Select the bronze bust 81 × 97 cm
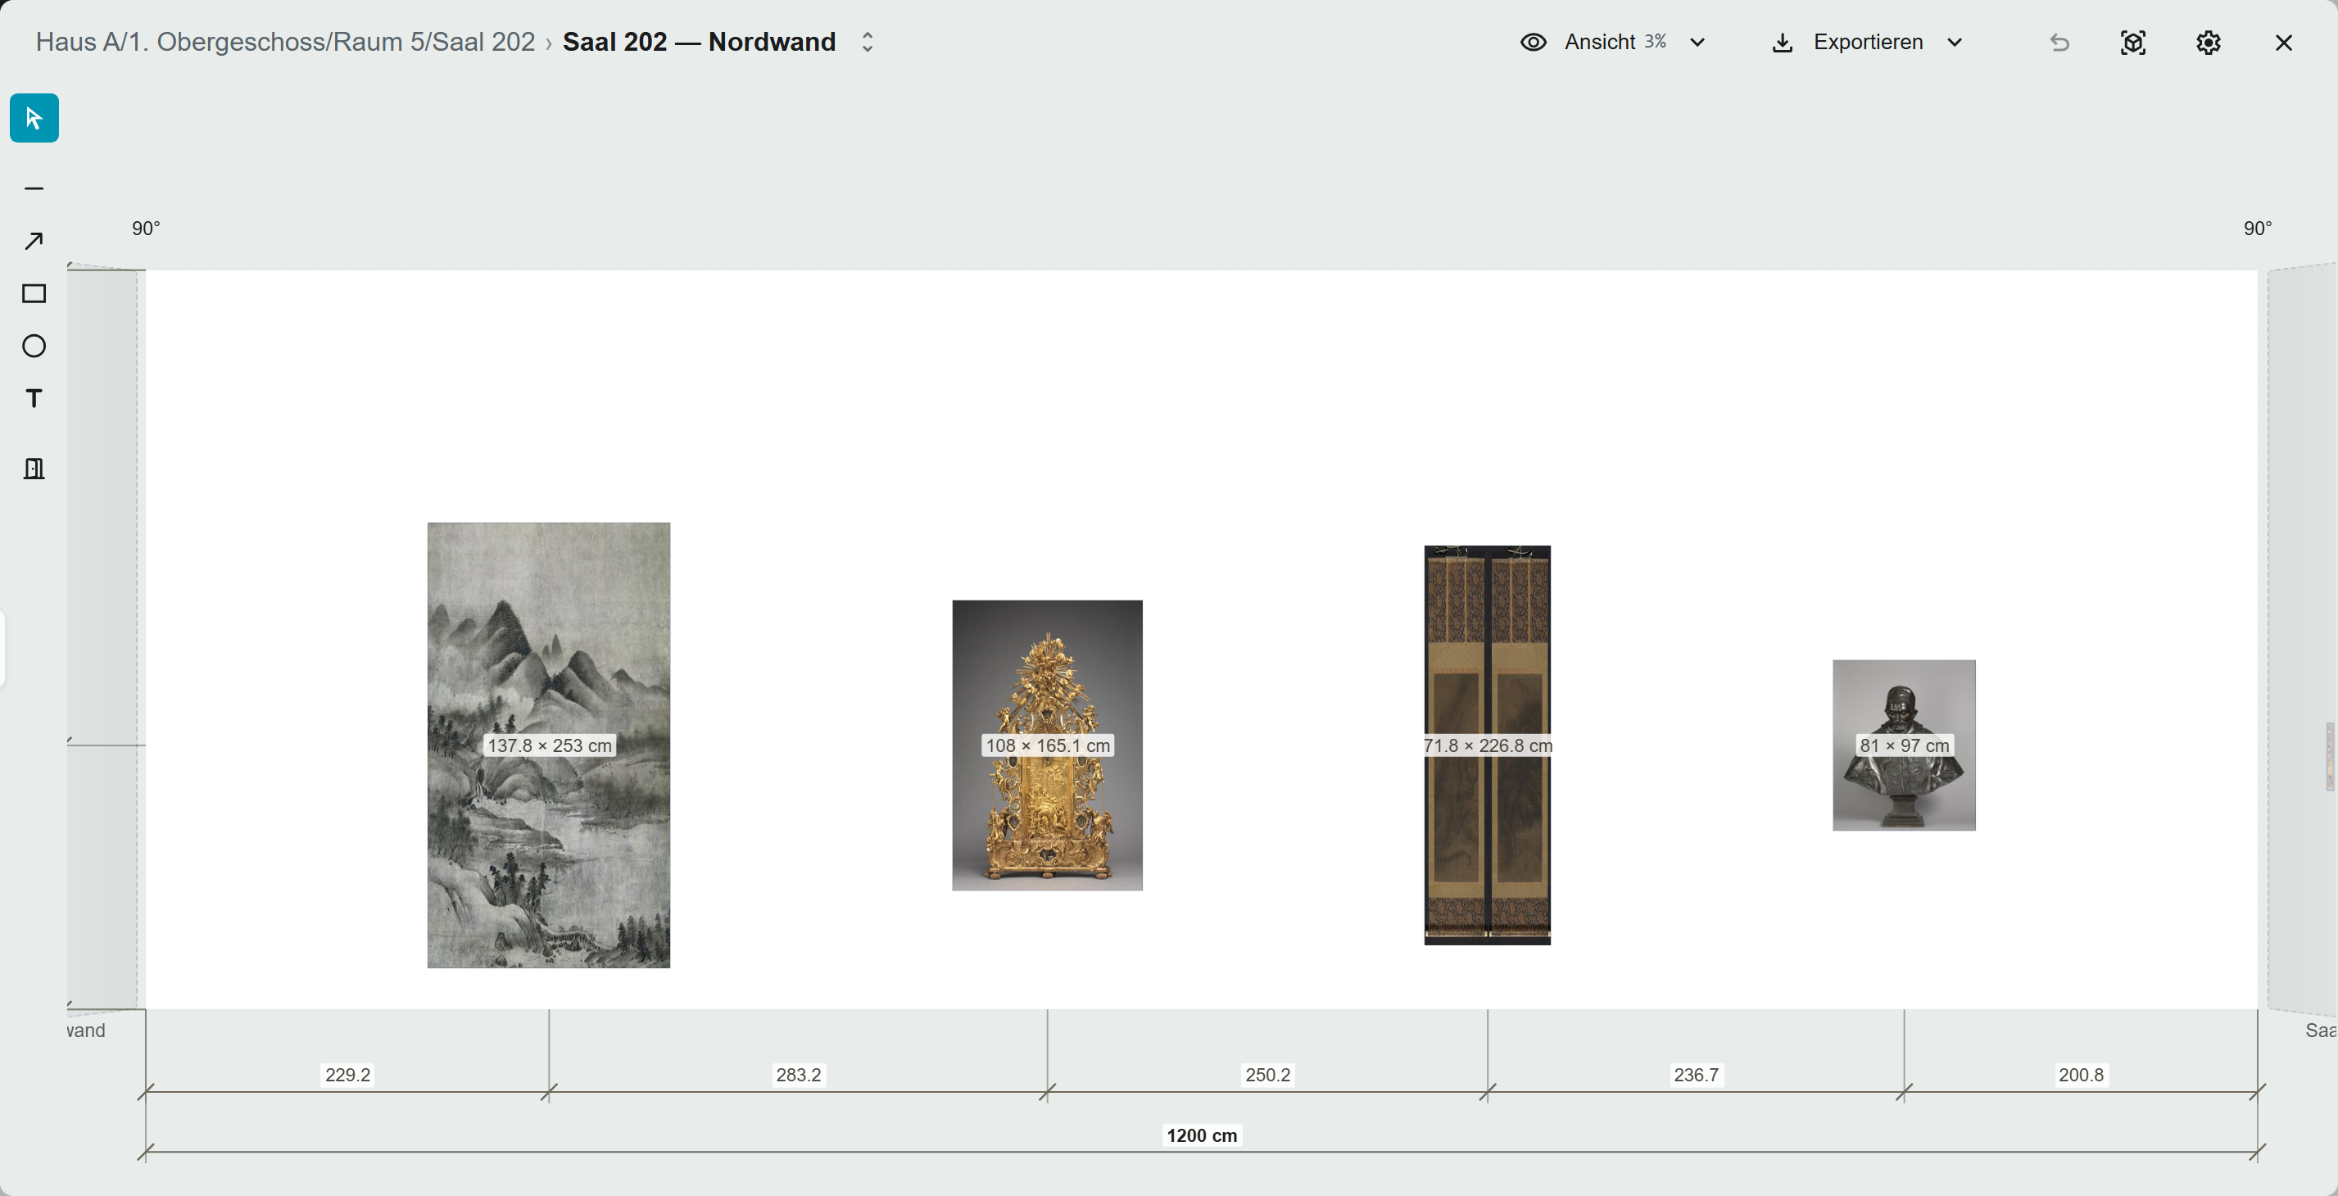 pos(1904,745)
